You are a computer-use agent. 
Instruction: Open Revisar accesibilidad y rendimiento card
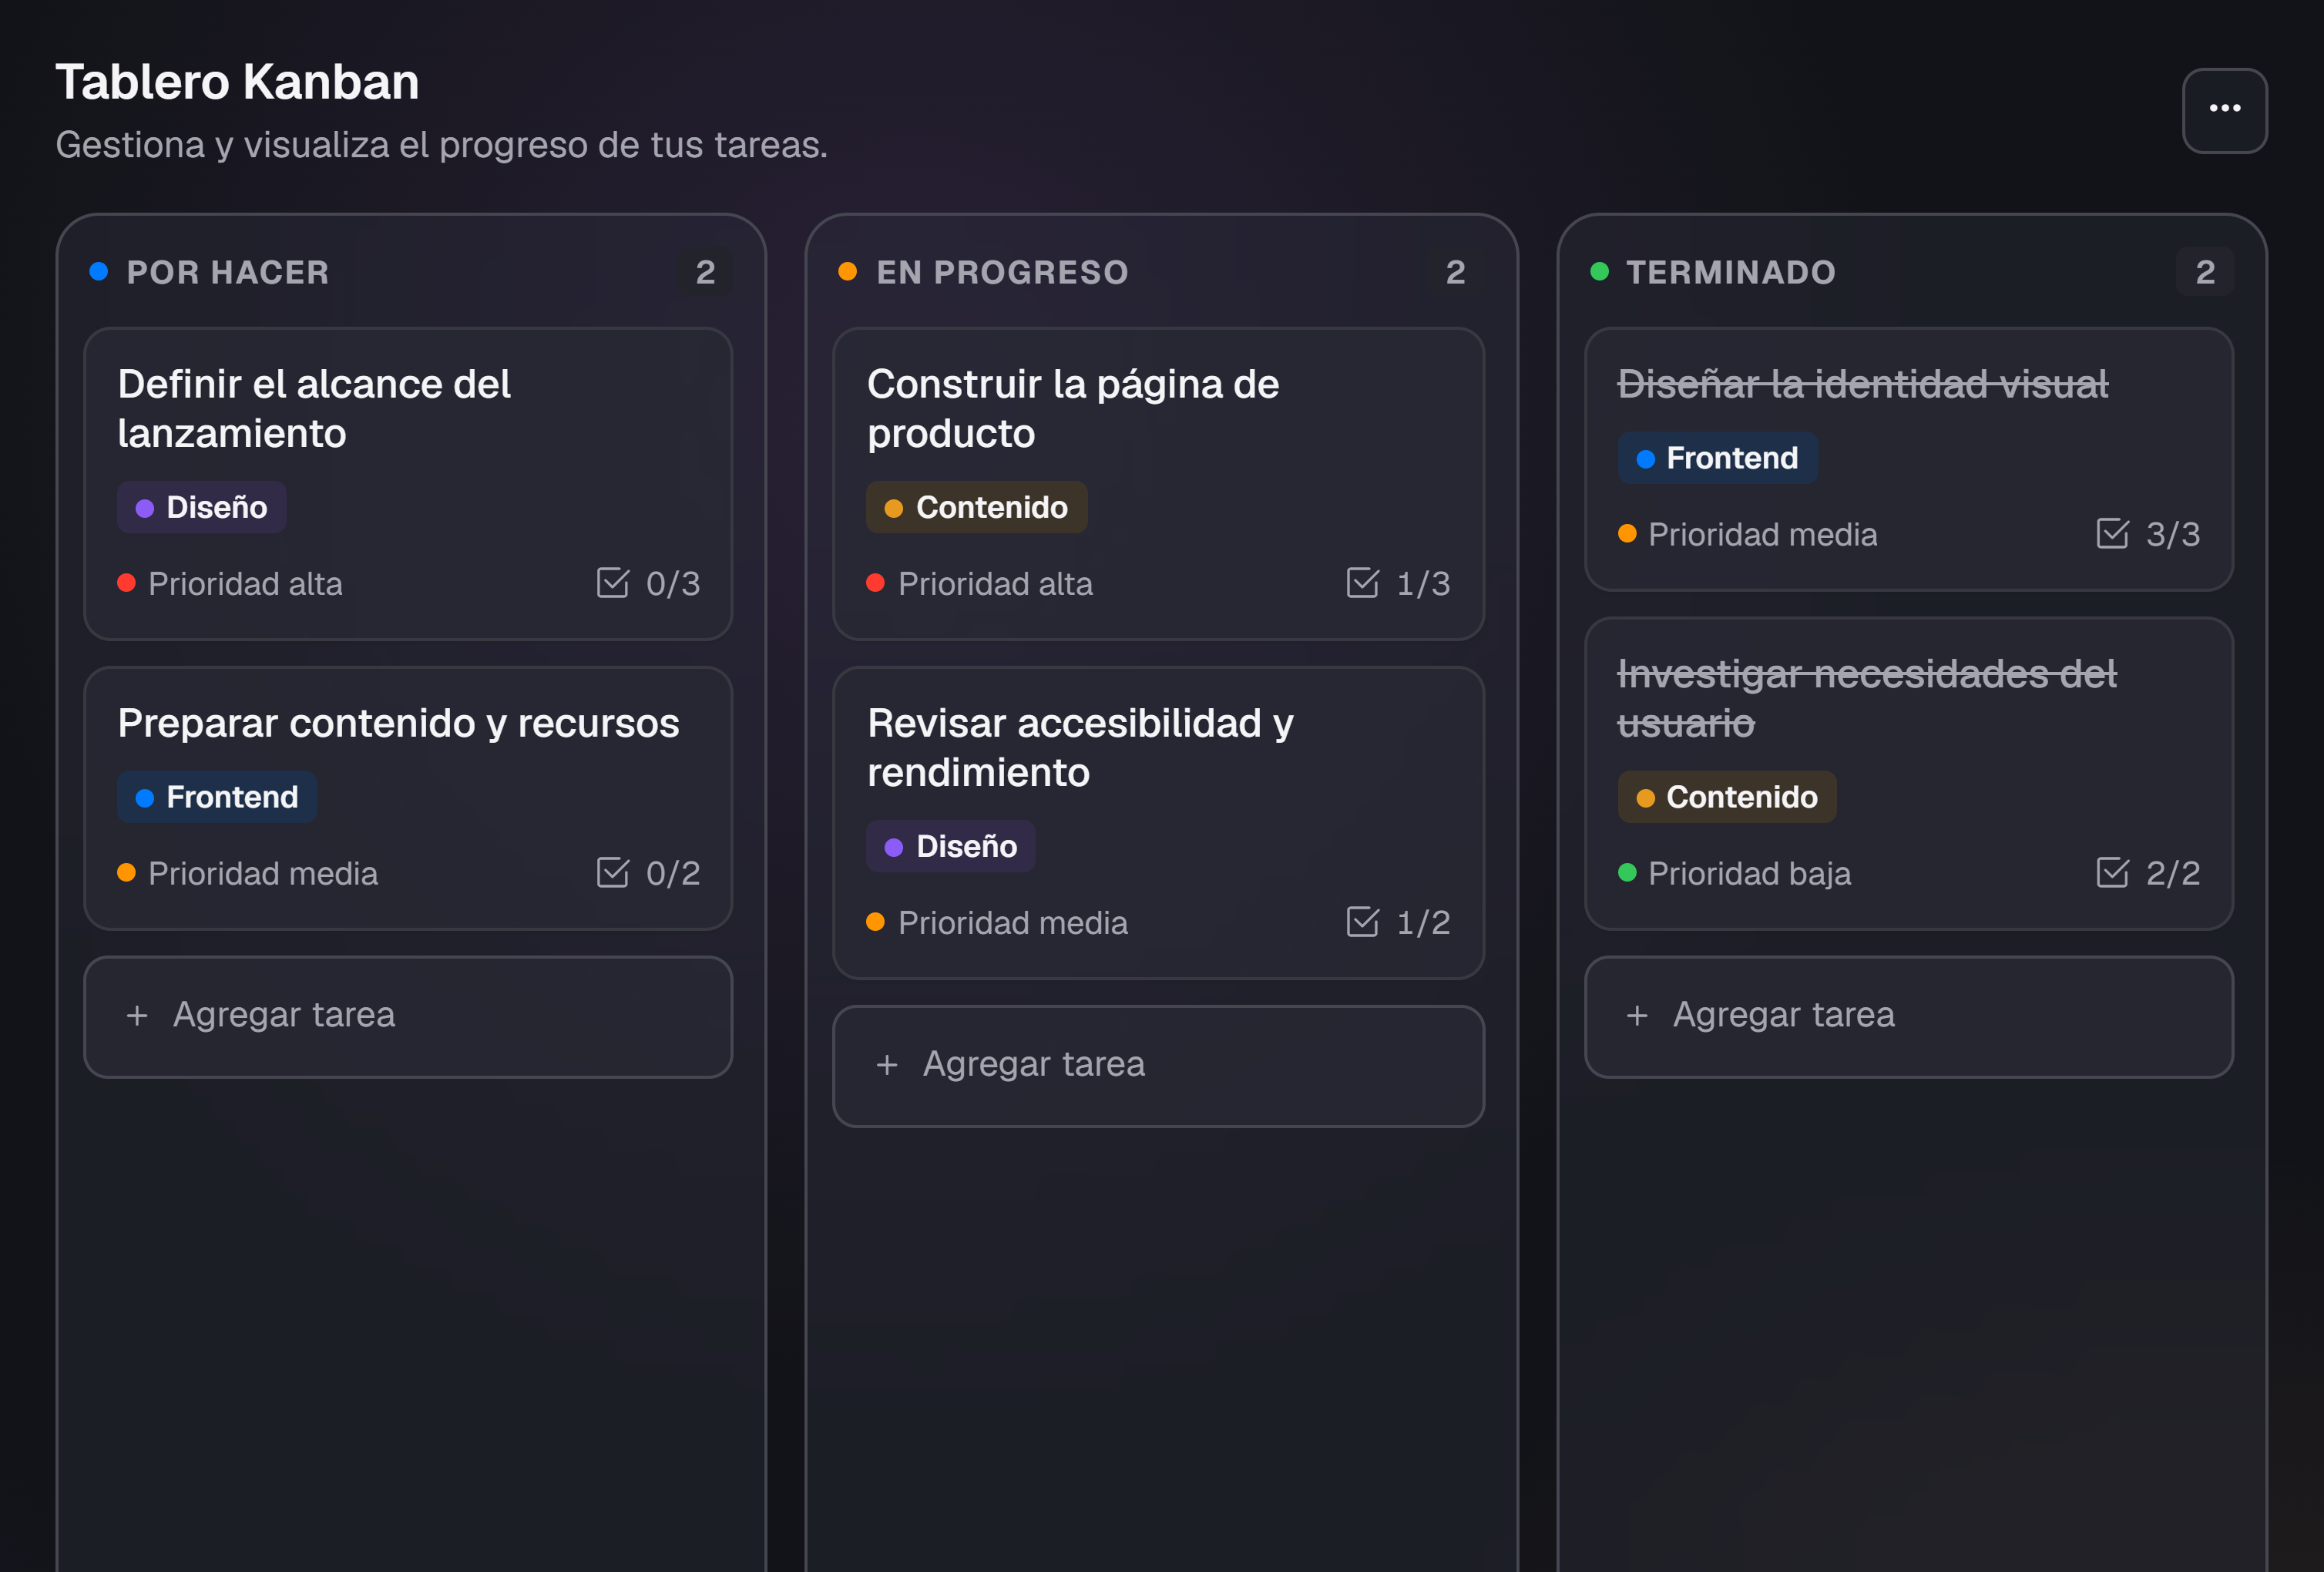(x=1158, y=822)
